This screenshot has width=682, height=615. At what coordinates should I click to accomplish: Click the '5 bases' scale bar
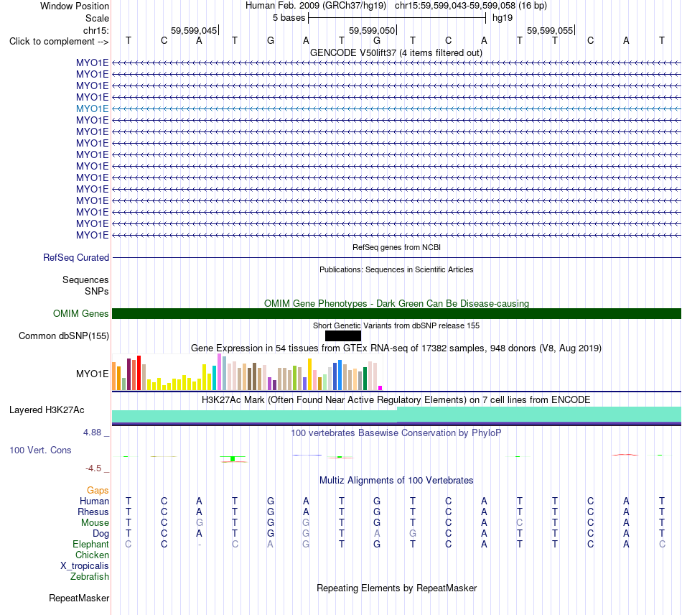[x=397, y=18]
